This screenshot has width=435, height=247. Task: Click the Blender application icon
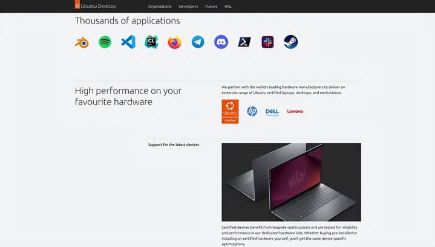[x=82, y=43]
